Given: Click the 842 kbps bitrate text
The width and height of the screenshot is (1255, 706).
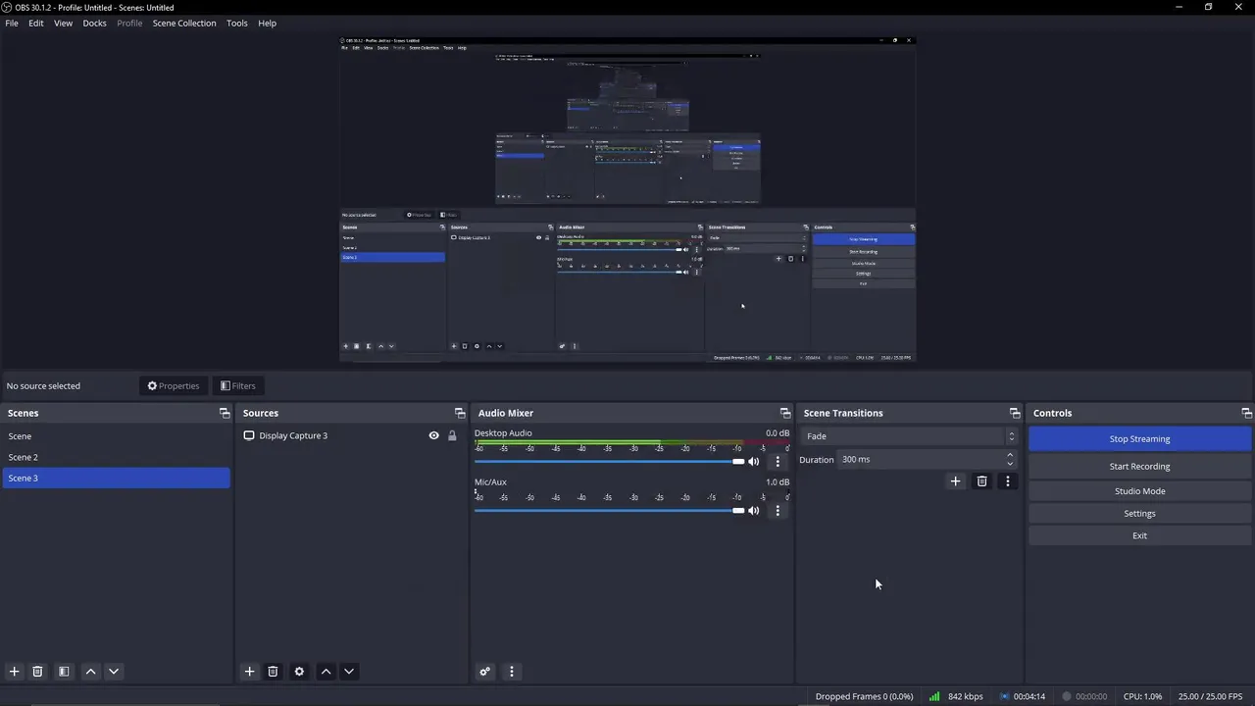Looking at the screenshot, I should 965,696.
